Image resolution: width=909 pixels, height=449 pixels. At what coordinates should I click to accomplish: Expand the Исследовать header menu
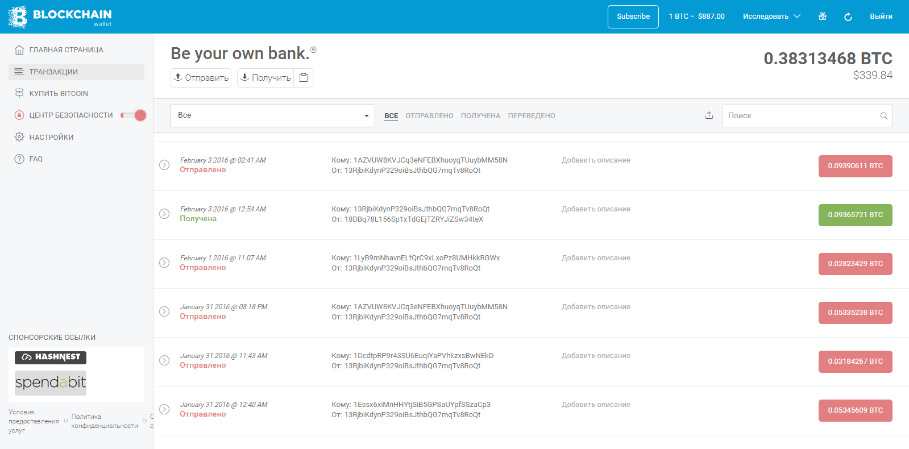[771, 16]
